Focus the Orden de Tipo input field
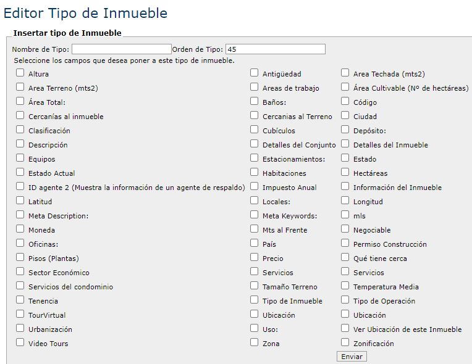The height and width of the screenshot is (364, 472). click(x=276, y=49)
